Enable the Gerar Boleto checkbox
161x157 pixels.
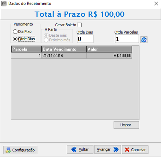tap(79, 25)
